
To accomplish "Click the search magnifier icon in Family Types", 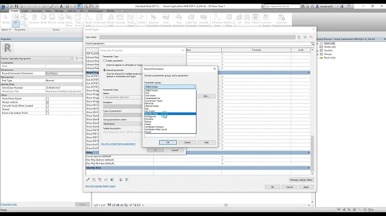I will (x=312, y=44).
